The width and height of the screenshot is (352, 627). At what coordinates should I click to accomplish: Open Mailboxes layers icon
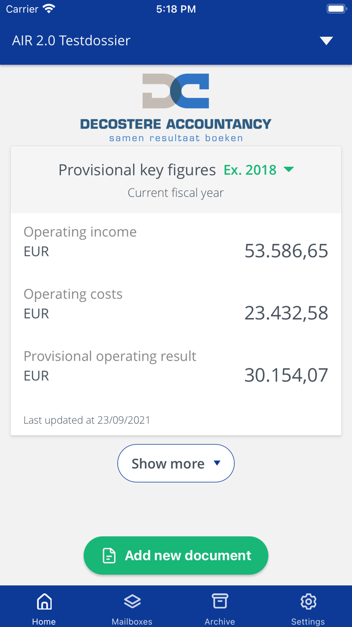[132, 601]
